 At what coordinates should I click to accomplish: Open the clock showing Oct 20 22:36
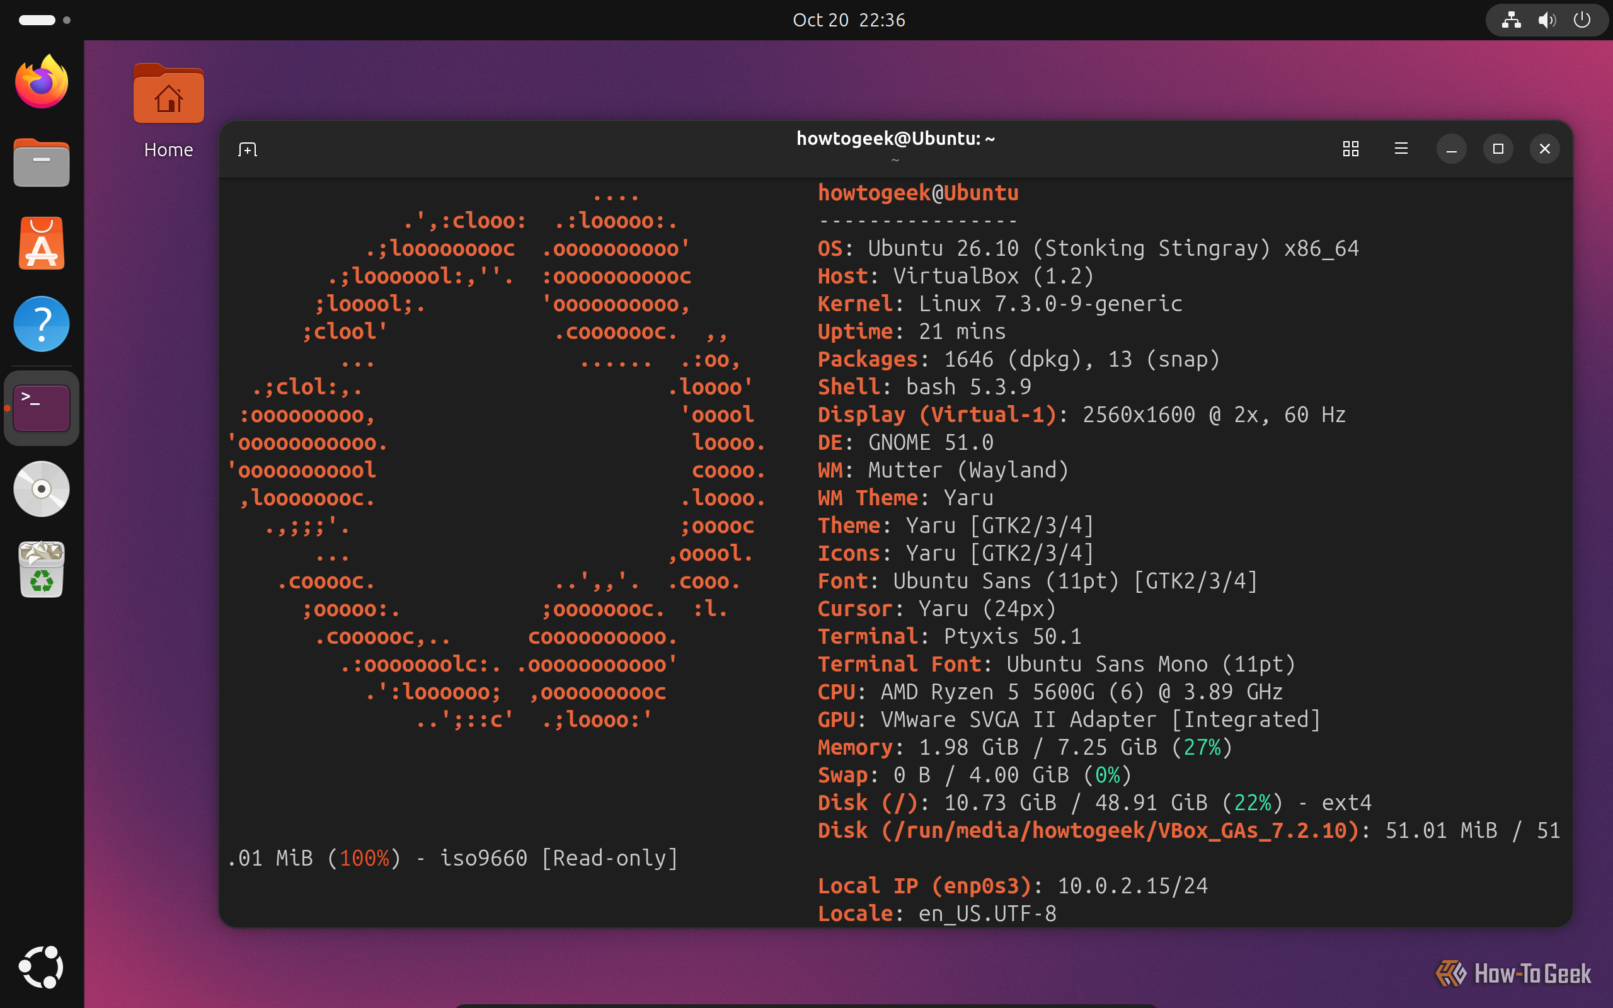pos(849,20)
